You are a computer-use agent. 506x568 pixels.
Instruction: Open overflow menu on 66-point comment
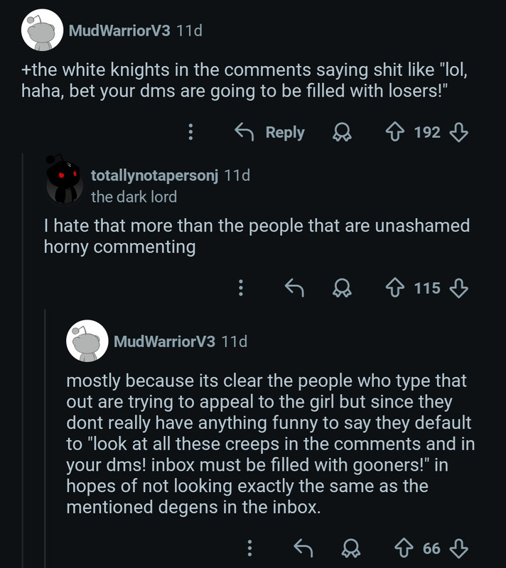point(249,548)
